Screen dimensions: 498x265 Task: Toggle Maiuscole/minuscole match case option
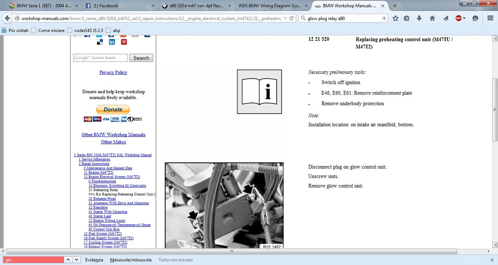[x=131, y=260]
